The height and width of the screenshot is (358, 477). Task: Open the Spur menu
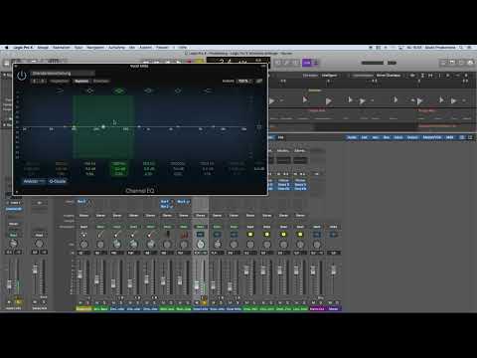point(79,48)
